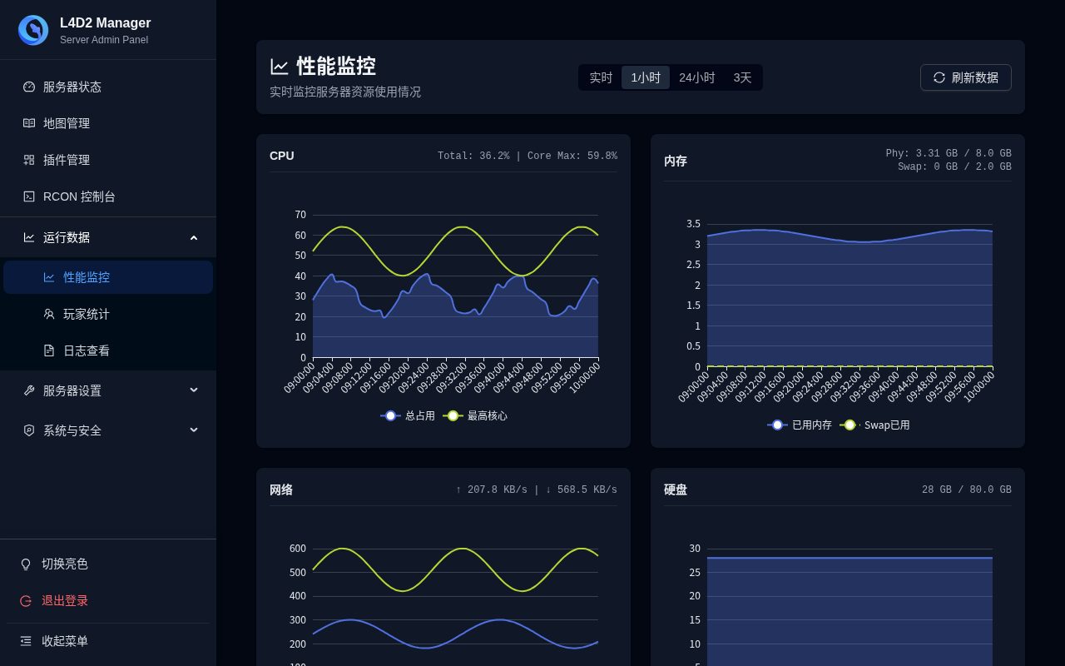Click the shield icon beside 系统与安全
Image resolution: width=1065 pixels, height=666 pixels.
[x=29, y=430]
